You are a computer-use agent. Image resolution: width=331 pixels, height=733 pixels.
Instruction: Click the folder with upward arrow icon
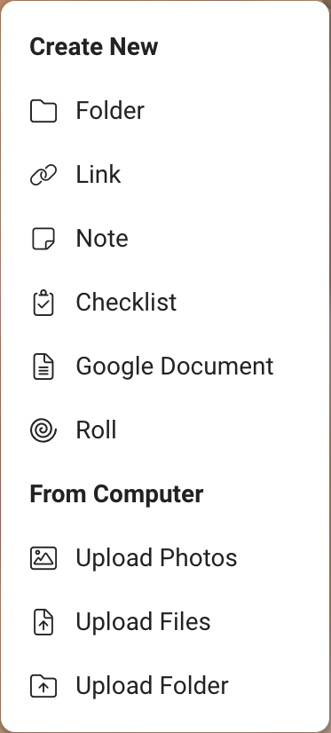pos(43,686)
